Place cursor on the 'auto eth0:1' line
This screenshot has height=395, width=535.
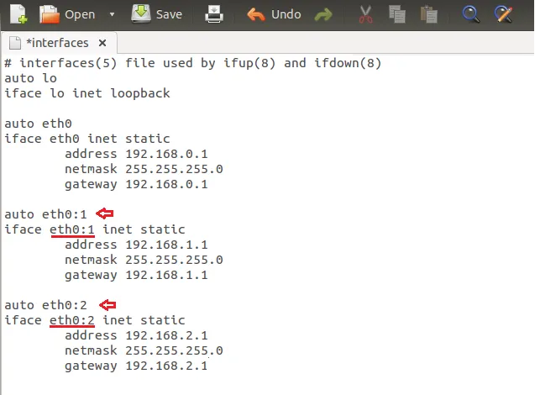point(45,214)
